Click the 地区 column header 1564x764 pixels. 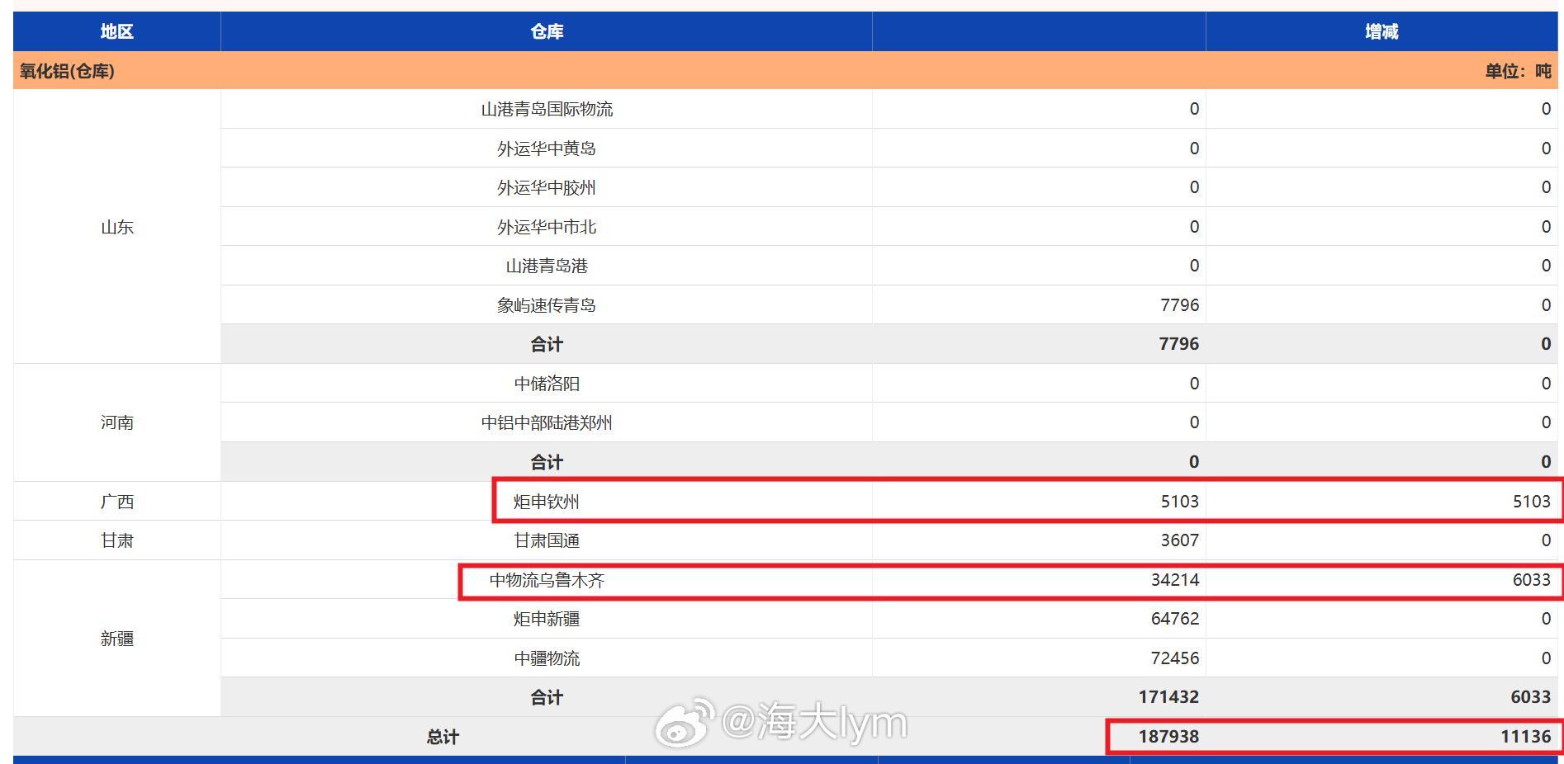[115, 31]
